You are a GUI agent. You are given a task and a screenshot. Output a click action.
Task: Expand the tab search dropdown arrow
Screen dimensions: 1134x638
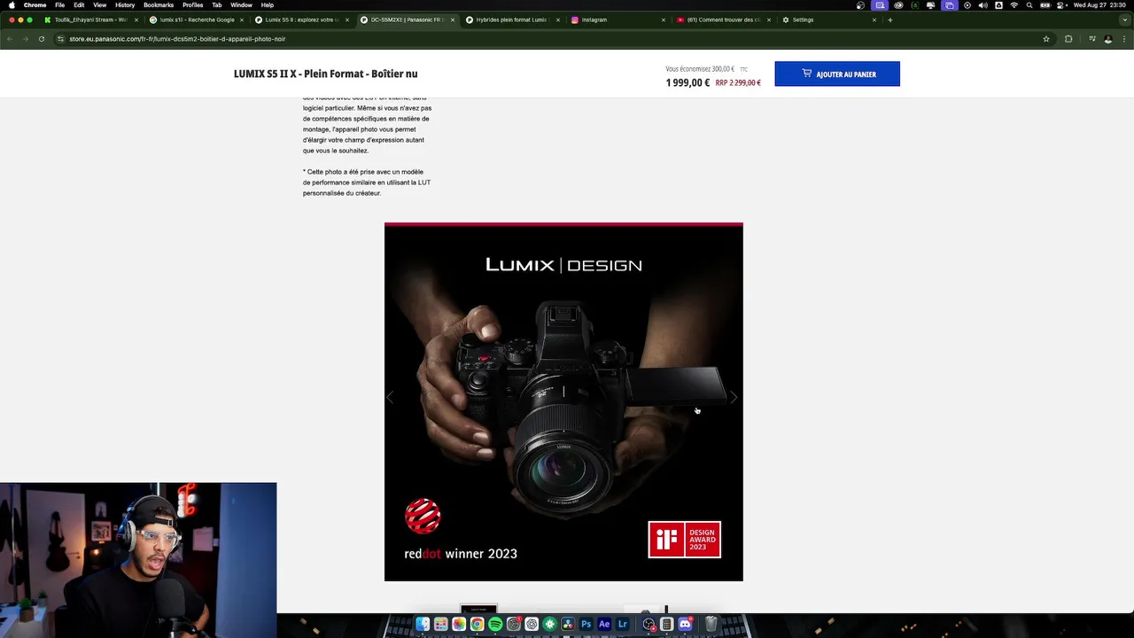[x=1123, y=19]
